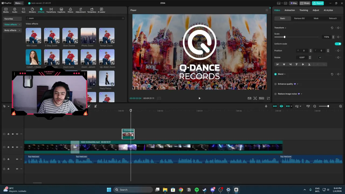Click the Full preview icon in Player

pyautogui.click(x=249, y=98)
